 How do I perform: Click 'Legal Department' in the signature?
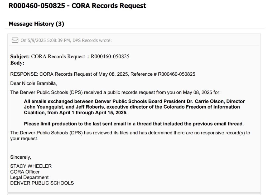click(x=29, y=177)
